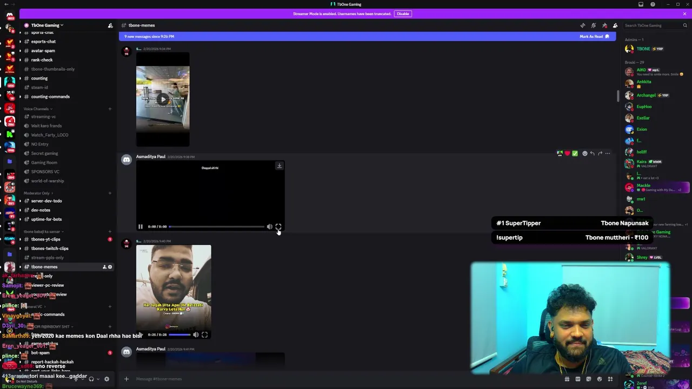Collapse tbone babaji ka sansar category
This screenshot has height=389, width=692.
(x=43, y=231)
